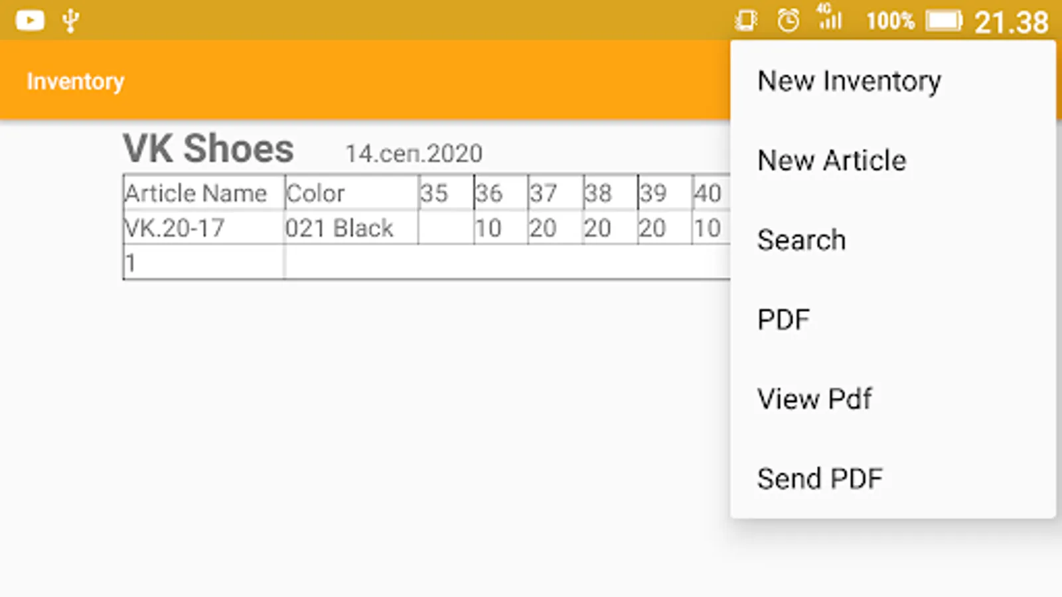
Task: Tap the VK Shoes heading
Action: (208, 149)
